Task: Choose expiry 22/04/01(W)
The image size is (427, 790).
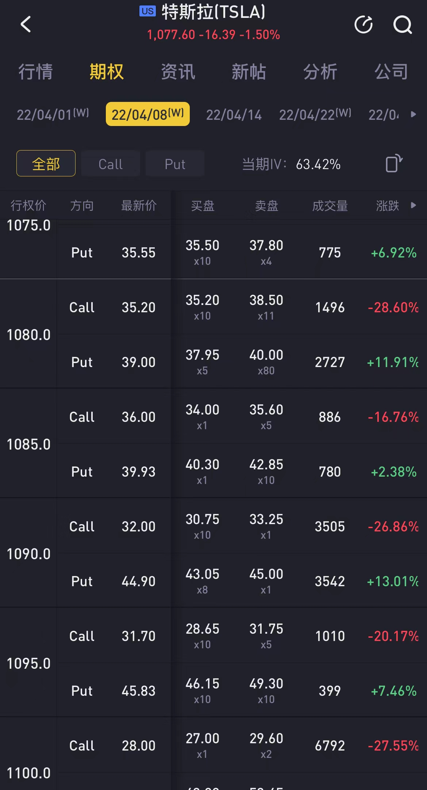Action: point(53,114)
